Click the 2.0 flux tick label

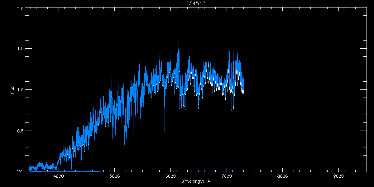(20, 9)
